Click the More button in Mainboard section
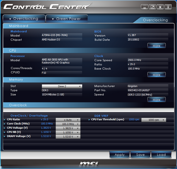Screen dimensions: 177x169 [x=156, y=45]
